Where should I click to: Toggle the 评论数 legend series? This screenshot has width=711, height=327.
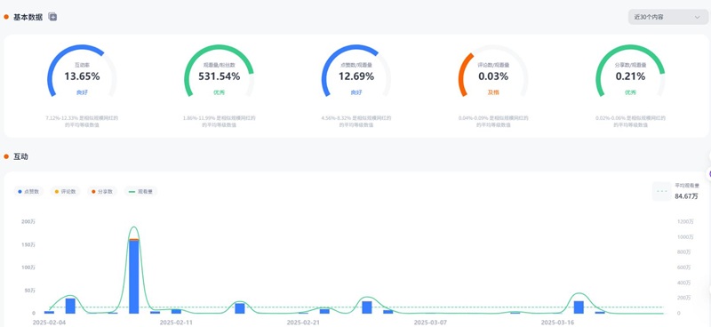point(65,191)
